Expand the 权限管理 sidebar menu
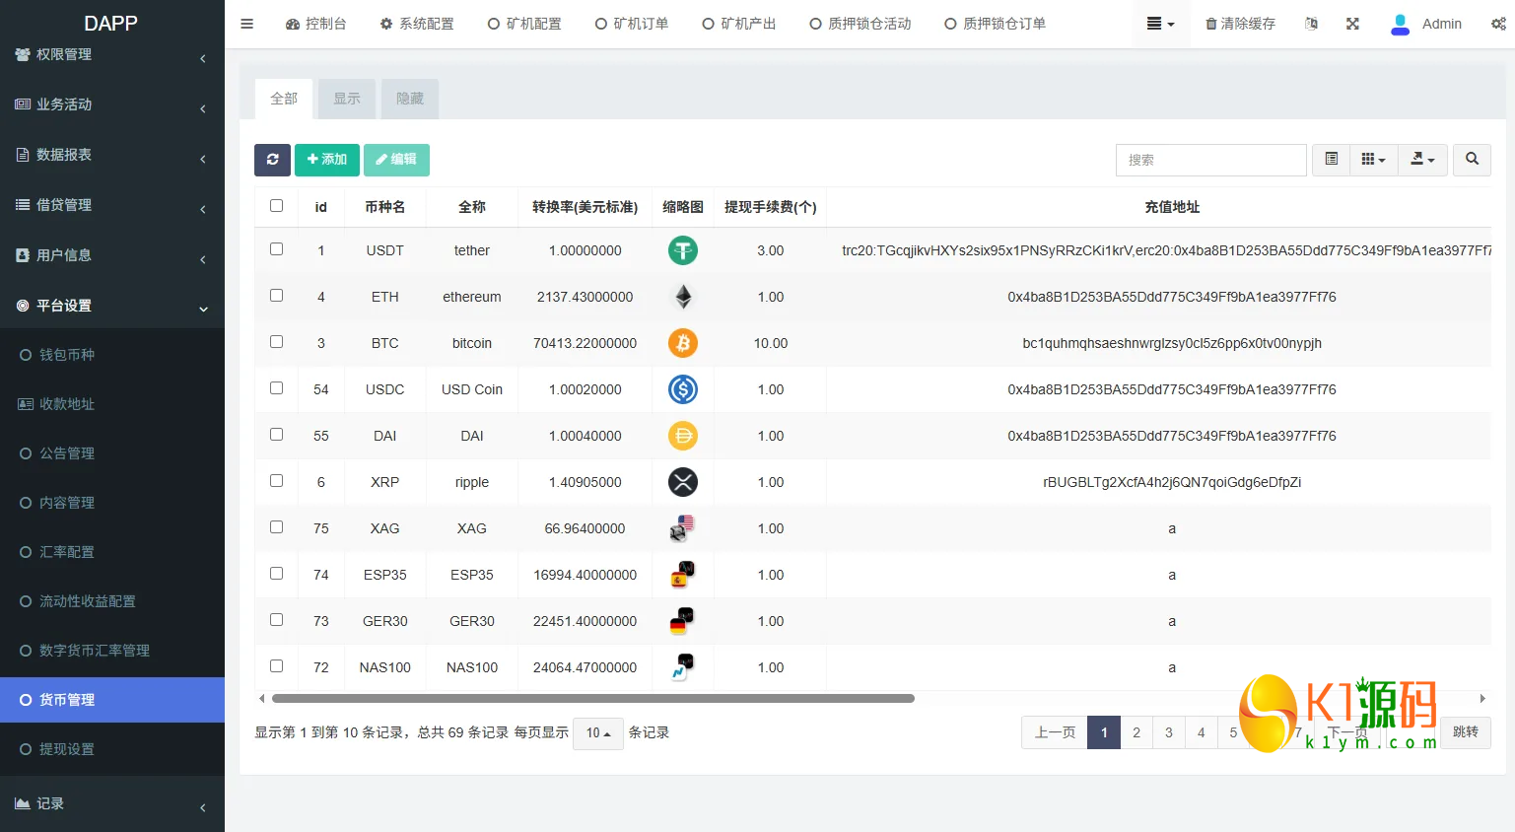 point(112,55)
